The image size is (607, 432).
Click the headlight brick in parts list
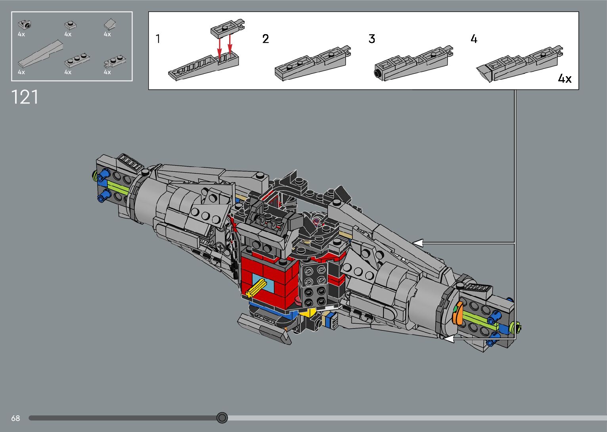pyautogui.click(x=26, y=25)
